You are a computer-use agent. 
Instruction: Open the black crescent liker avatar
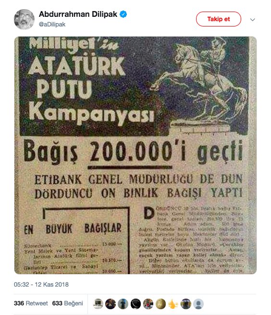[135, 303]
